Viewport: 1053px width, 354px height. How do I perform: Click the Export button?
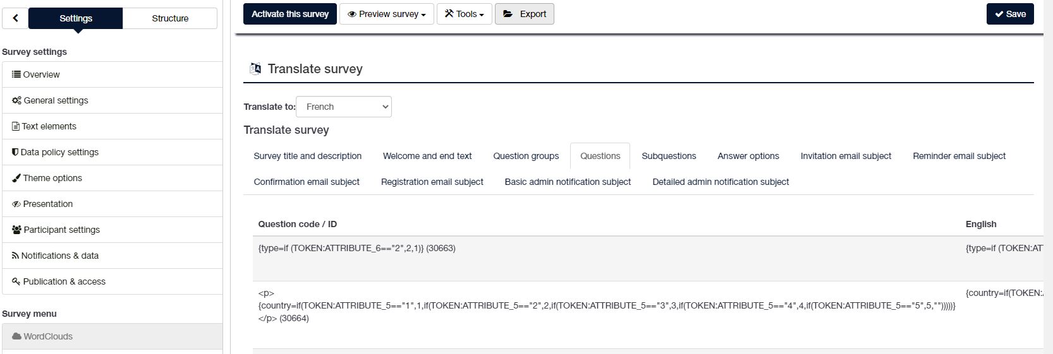coord(524,14)
